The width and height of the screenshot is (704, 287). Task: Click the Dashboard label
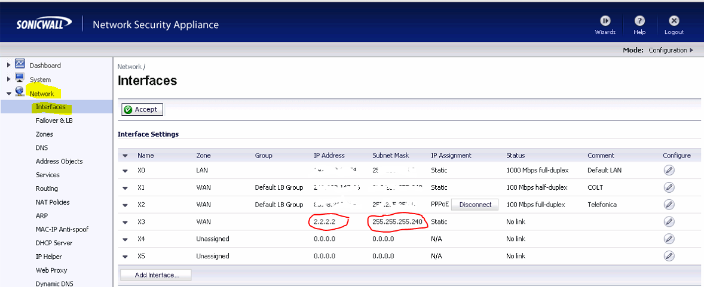click(45, 65)
